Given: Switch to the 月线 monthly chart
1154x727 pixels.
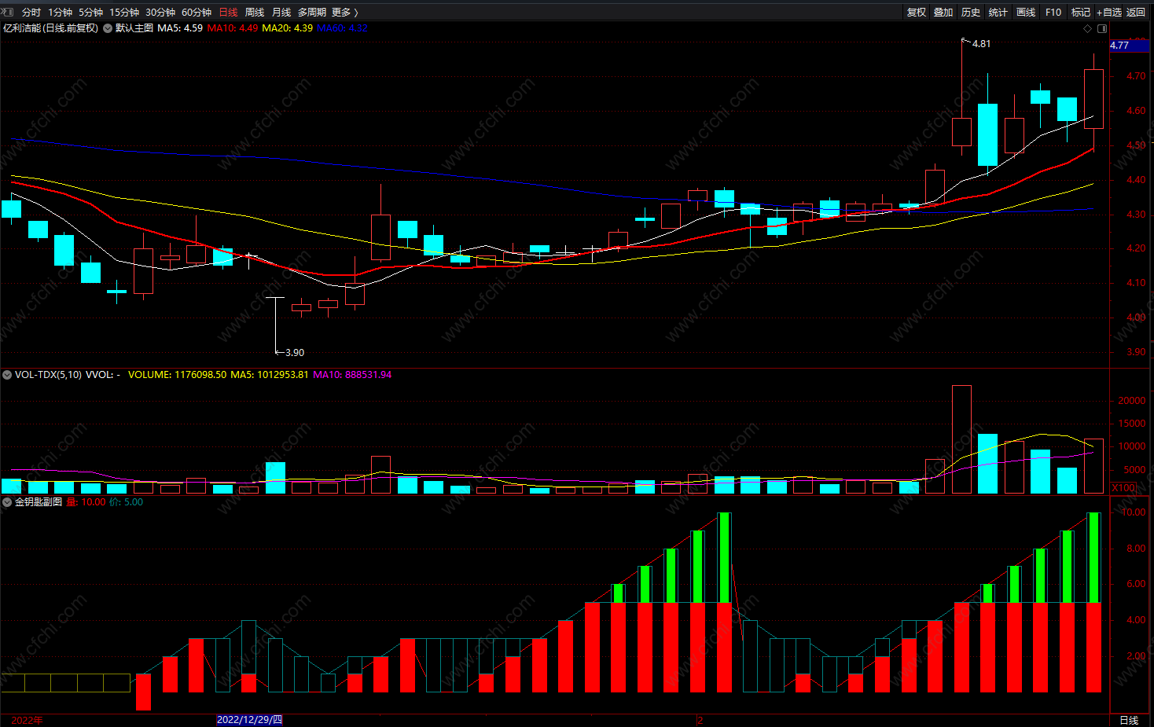Looking at the screenshot, I should [281, 13].
